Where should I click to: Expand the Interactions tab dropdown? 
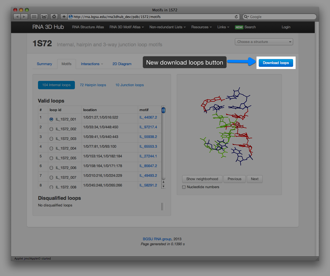tap(92, 64)
